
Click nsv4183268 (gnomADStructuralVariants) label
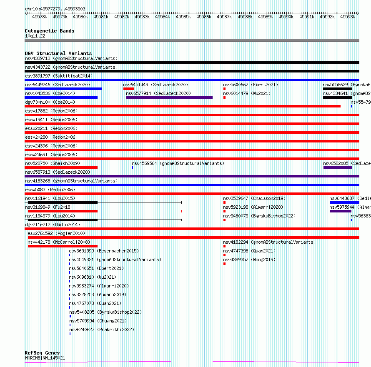pyautogui.click(x=71, y=181)
